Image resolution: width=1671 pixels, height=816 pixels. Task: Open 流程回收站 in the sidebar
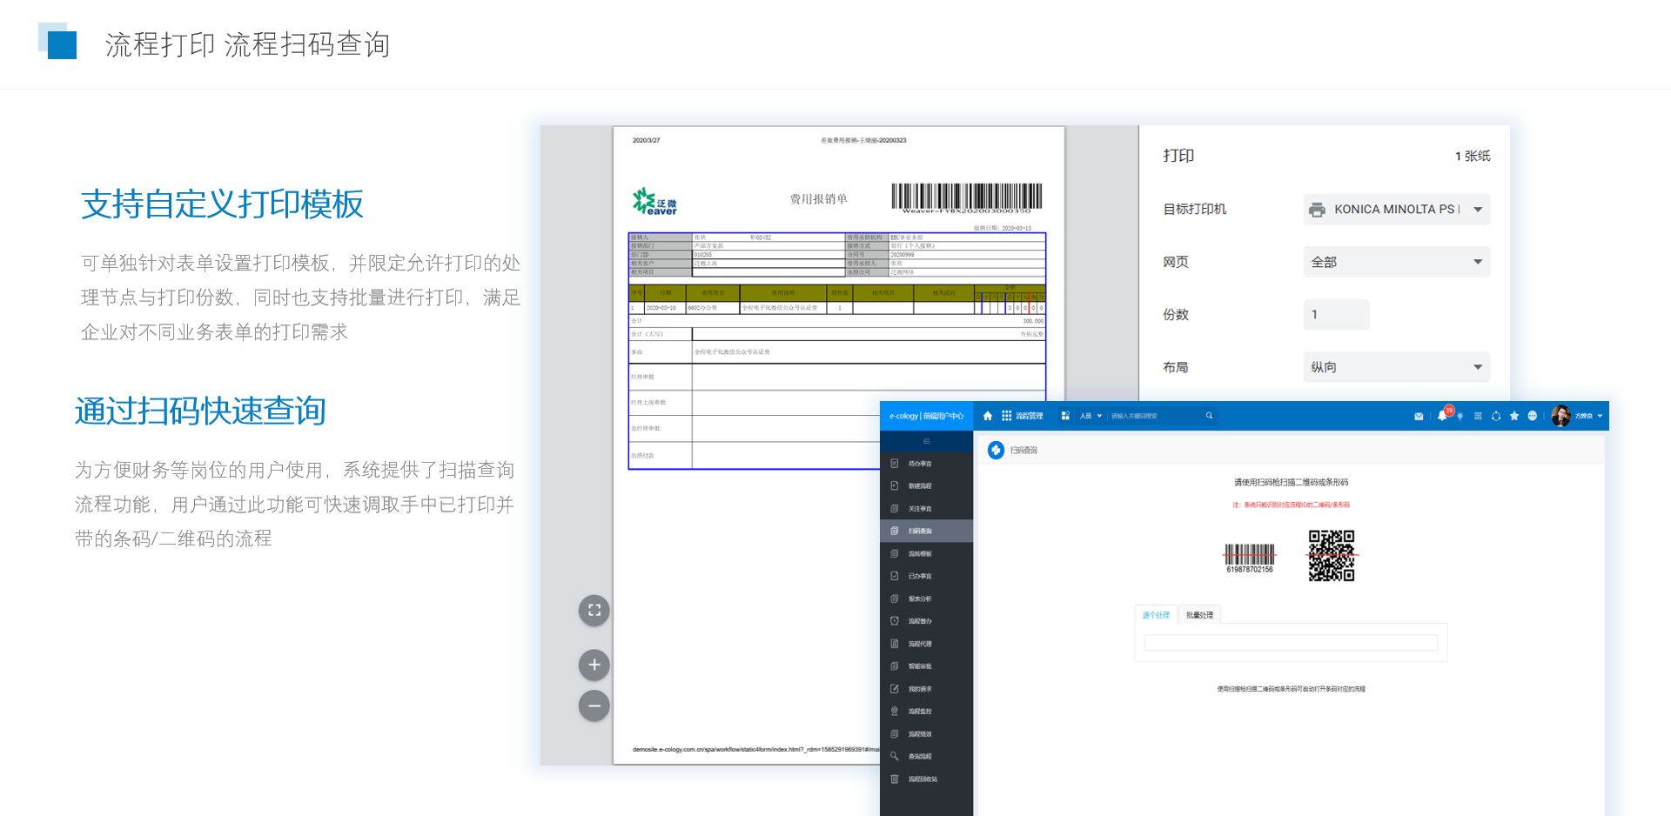click(922, 779)
